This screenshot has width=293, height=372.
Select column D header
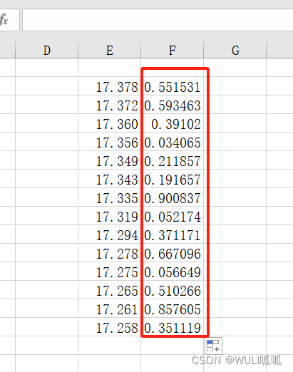[47, 49]
